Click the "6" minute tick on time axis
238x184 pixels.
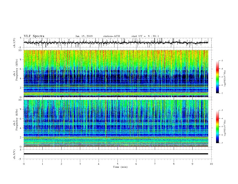pos(136,164)
